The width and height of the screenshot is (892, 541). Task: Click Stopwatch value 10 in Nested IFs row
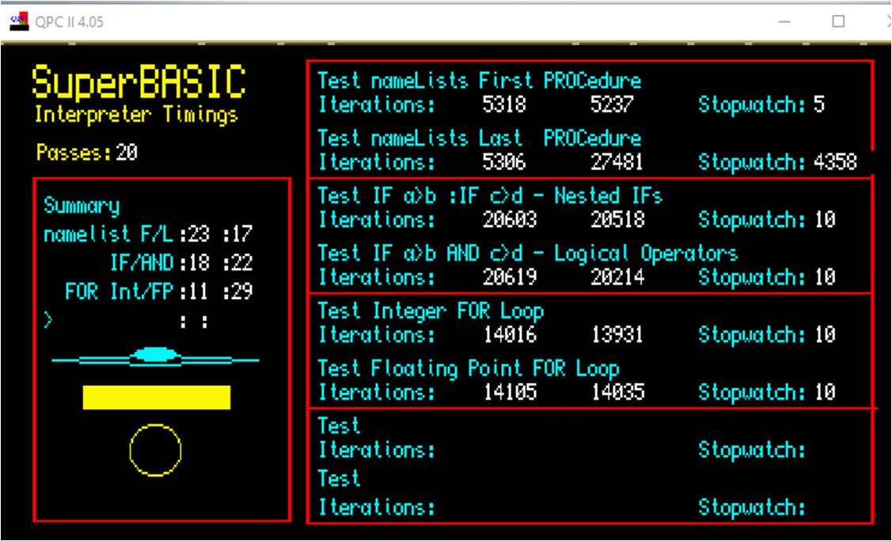pyautogui.click(x=824, y=220)
